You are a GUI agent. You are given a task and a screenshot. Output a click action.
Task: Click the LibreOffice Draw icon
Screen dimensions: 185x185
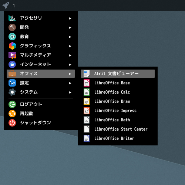tap(87, 101)
